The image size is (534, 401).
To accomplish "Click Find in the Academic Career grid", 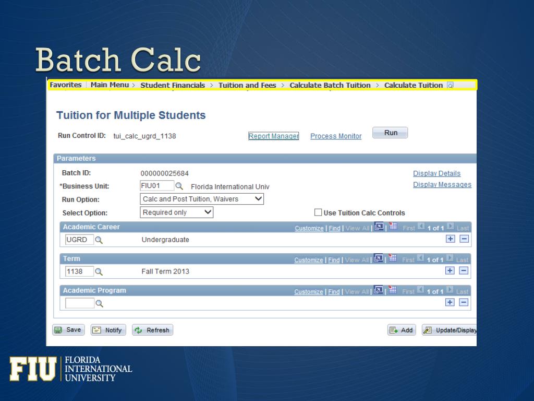I will tap(334, 229).
